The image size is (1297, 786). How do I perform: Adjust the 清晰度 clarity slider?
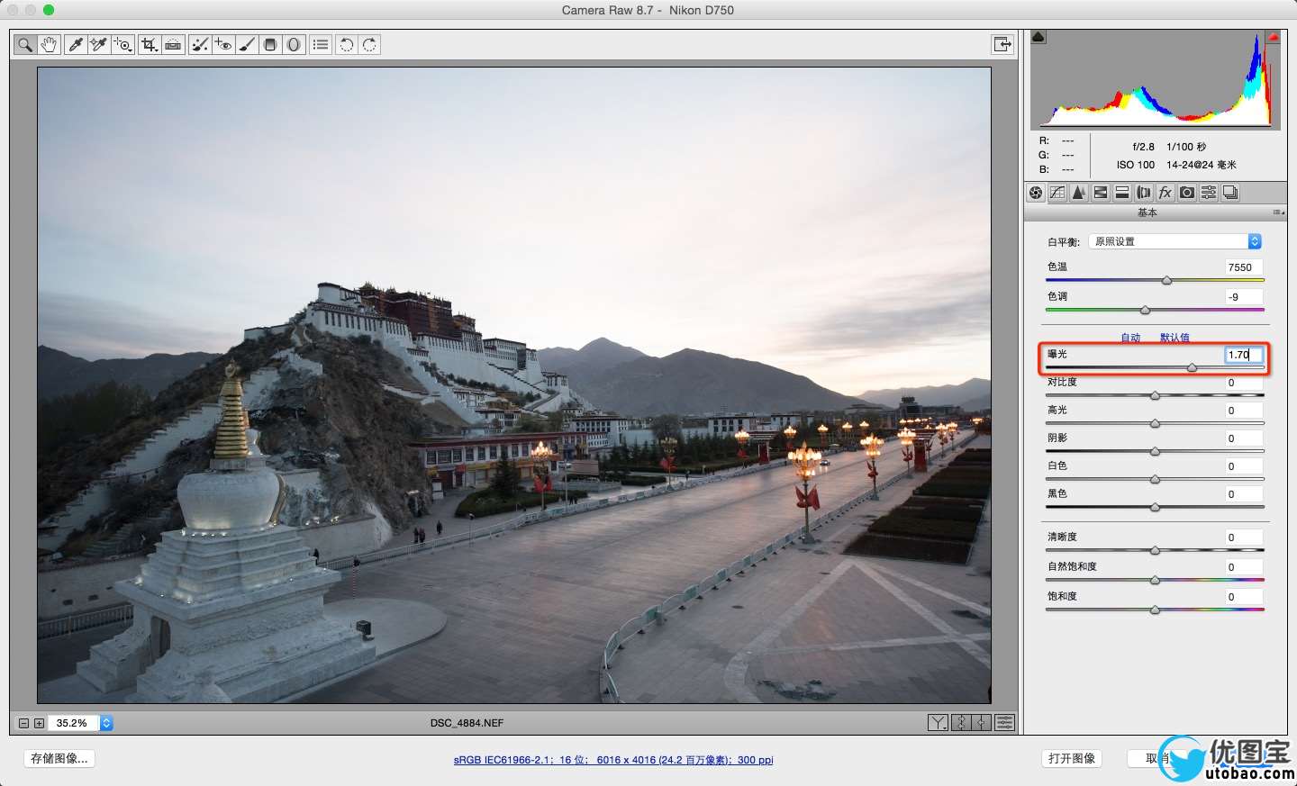(1156, 550)
